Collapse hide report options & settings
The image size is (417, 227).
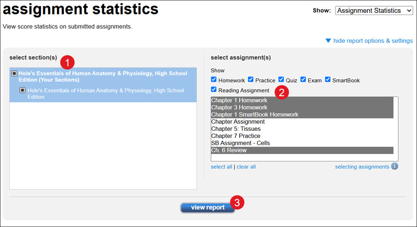tap(373, 41)
